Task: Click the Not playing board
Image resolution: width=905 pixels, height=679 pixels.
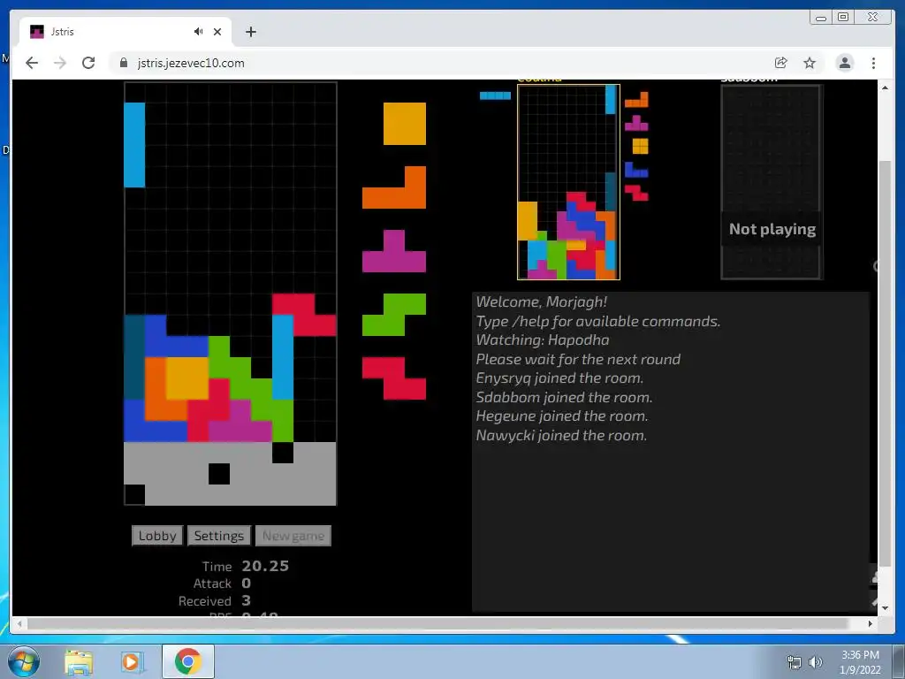Action: pyautogui.click(x=772, y=182)
